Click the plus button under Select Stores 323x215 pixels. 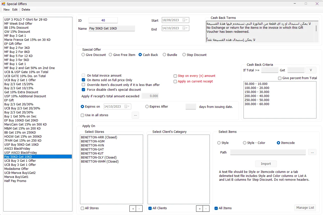point(133,209)
